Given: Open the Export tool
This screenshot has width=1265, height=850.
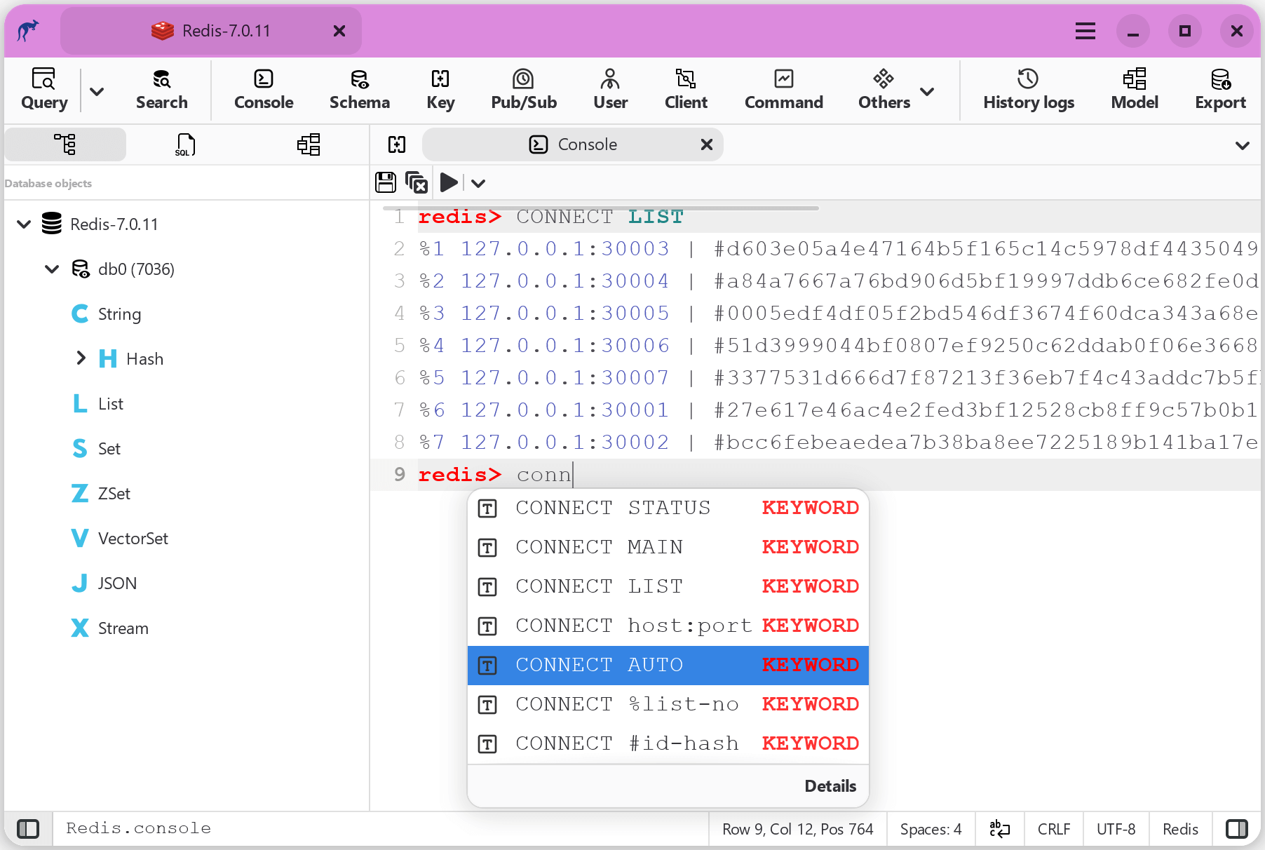Looking at the screenshot, I should pyautogui.click(x=1220, y=90).
